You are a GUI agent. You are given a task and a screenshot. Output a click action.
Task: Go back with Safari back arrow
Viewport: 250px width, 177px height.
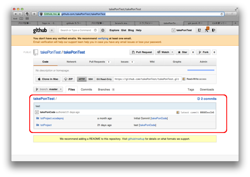pyautogui.click(x=15, y=14)
